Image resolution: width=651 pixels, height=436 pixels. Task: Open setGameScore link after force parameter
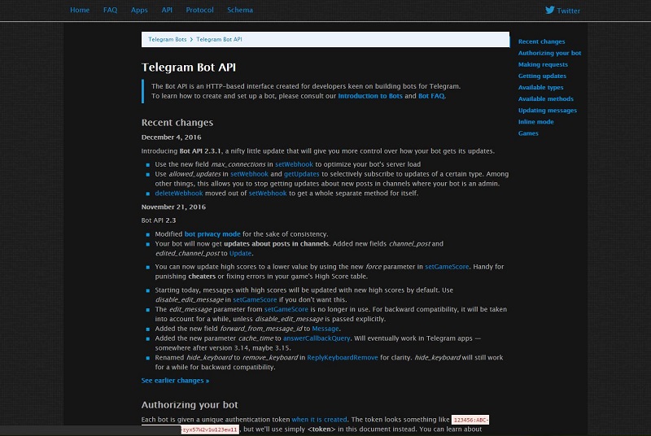tap(447, 267)
